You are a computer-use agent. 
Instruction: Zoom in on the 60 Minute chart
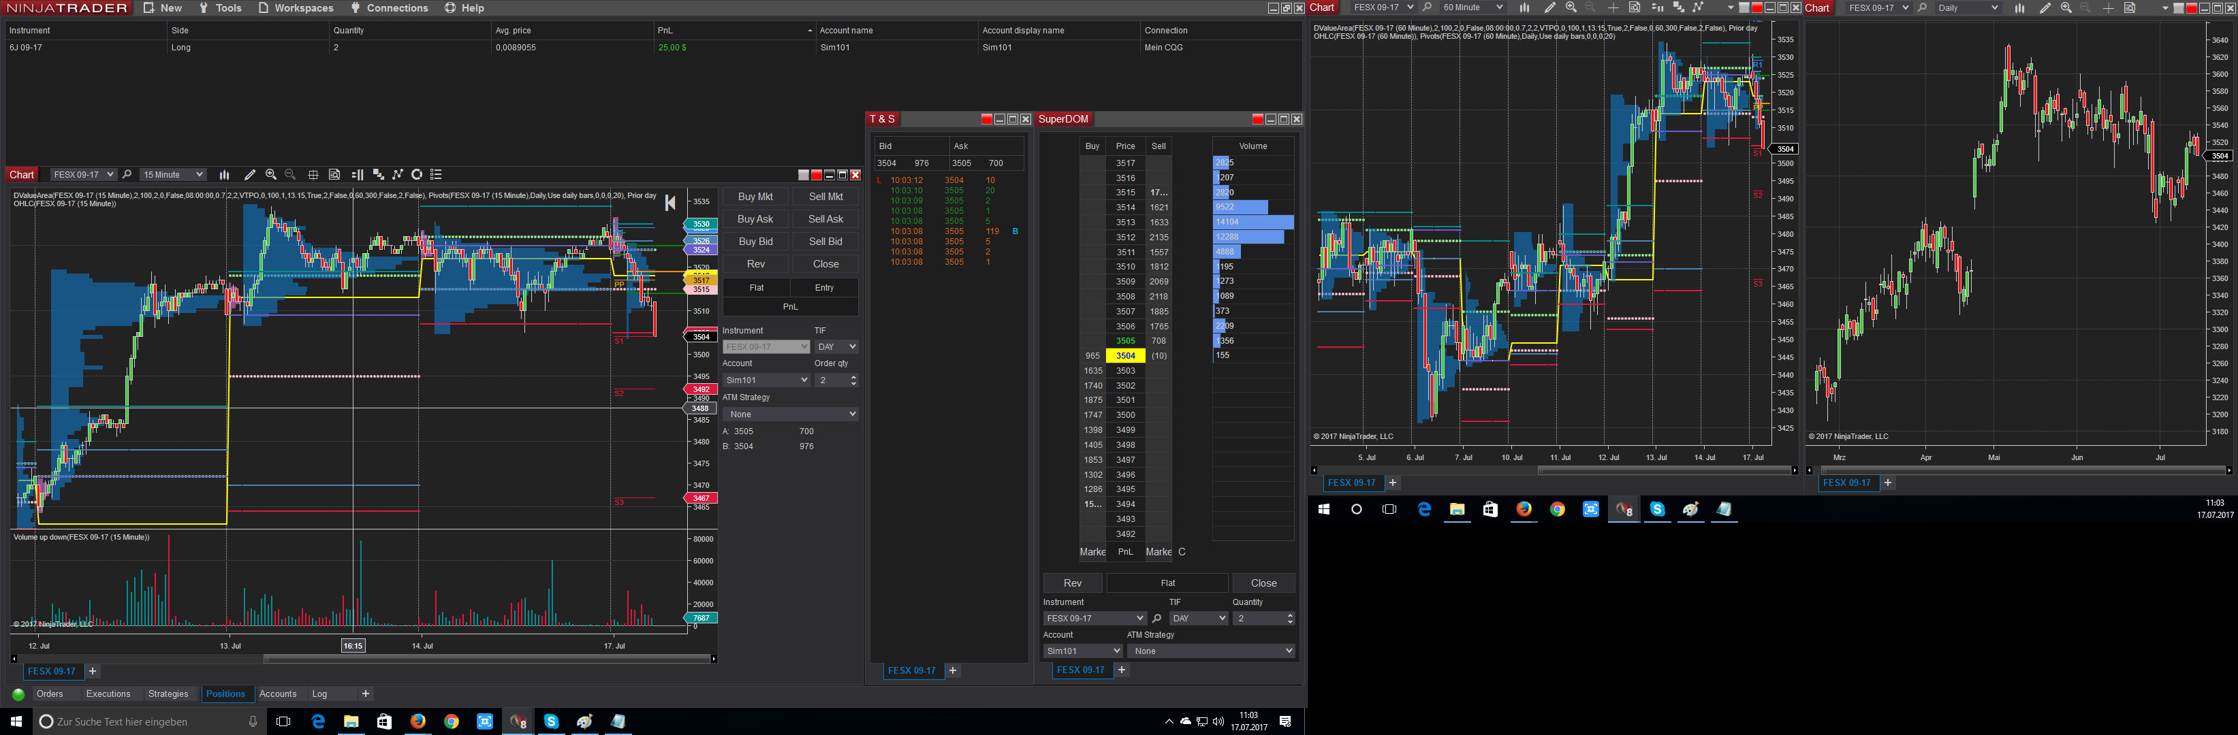click(x=1571, y=7)
